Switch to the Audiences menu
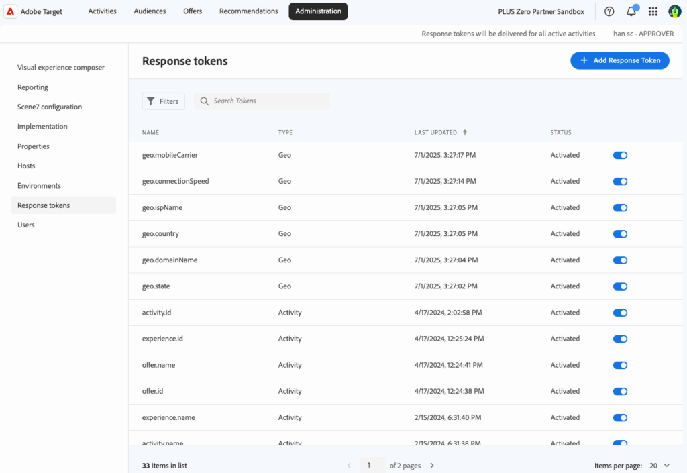 click(150, 11)
